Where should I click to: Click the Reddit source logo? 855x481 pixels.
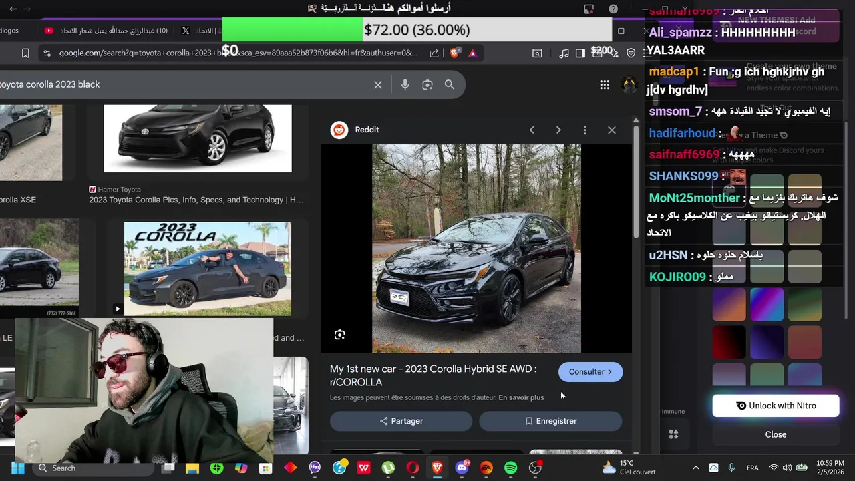(339, 130)
